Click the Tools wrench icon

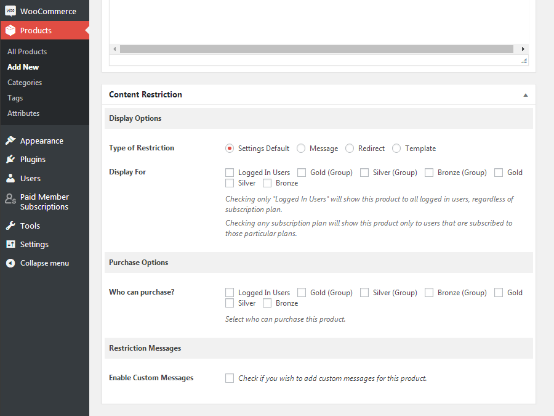pyautogui.click(x=10, y=226)
